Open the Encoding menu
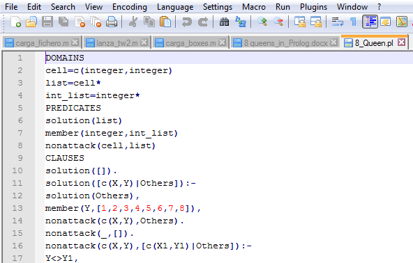413x263 pixels. pyautogui.click(x=130, y=7)
